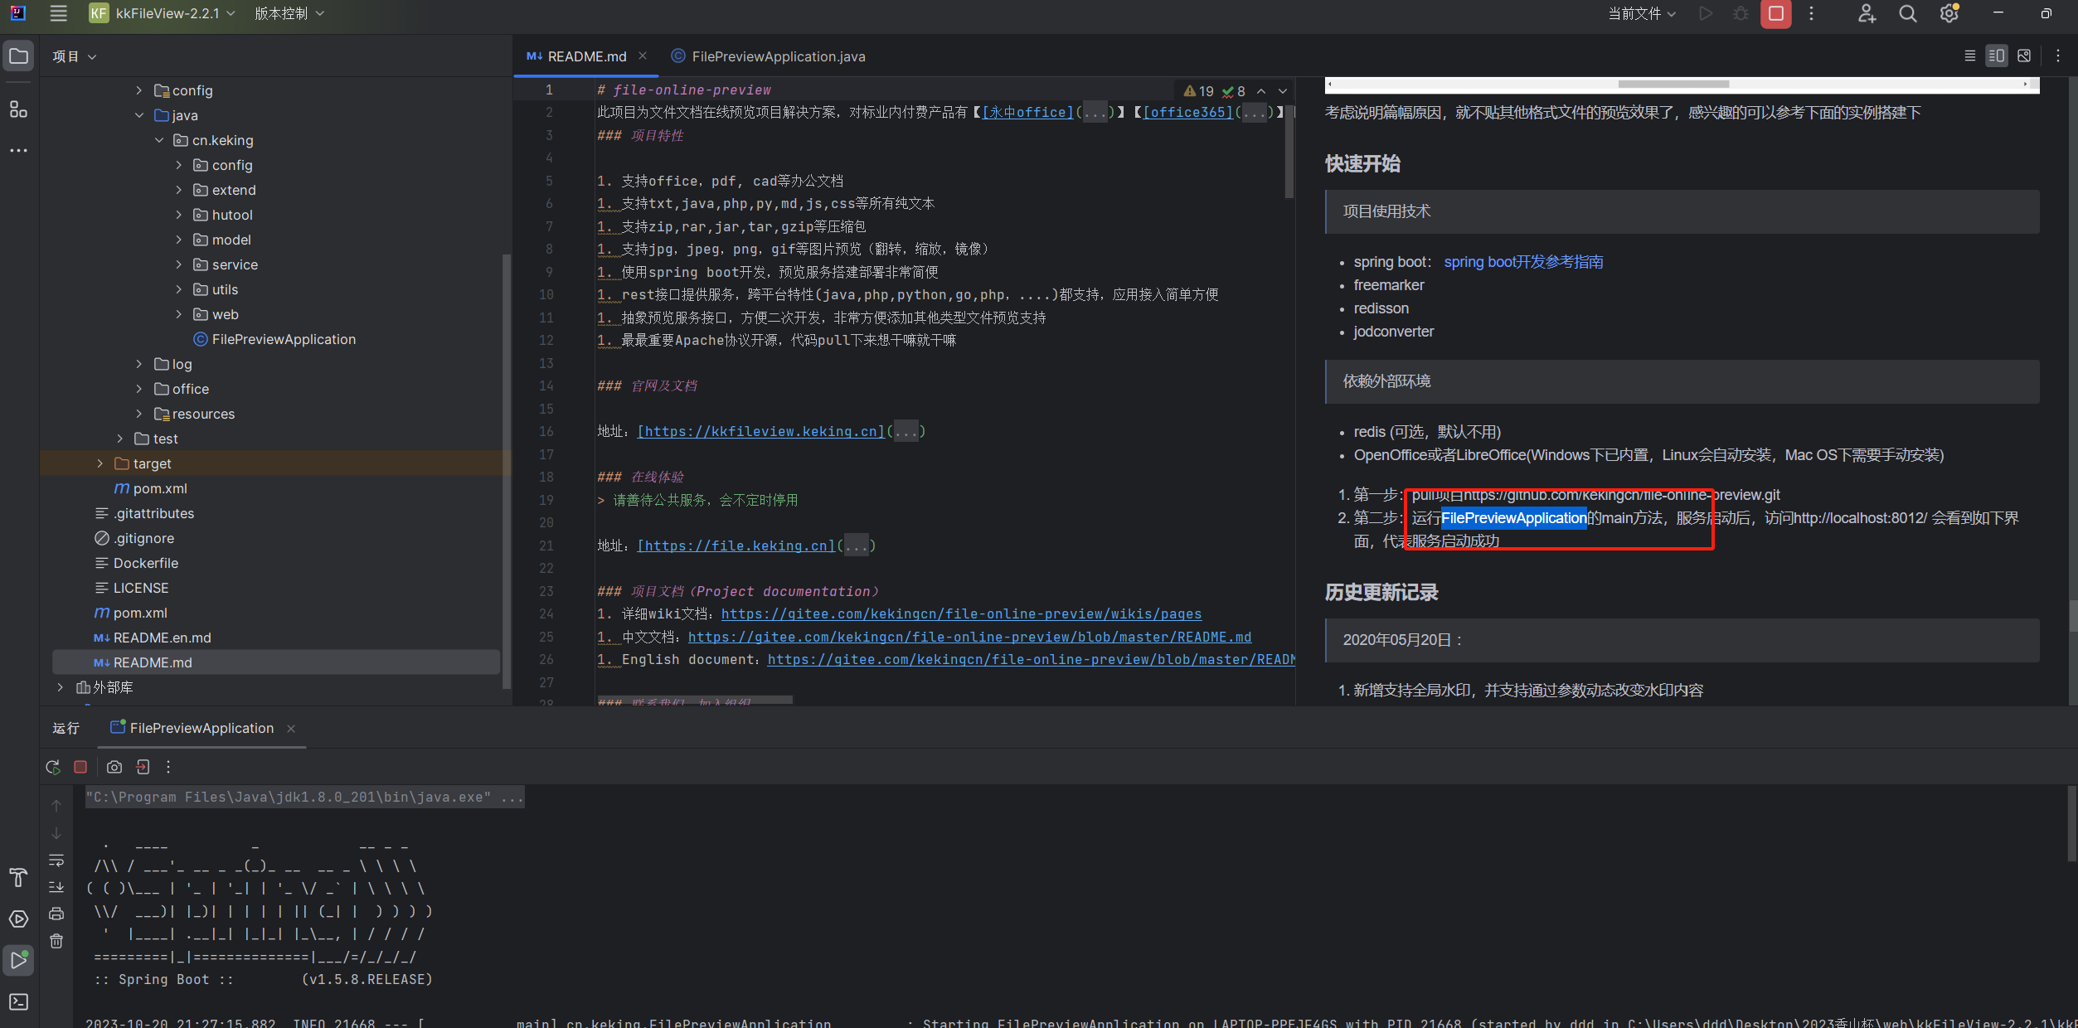Click the exit icon in Run toolbar

(x=143, y=767)
